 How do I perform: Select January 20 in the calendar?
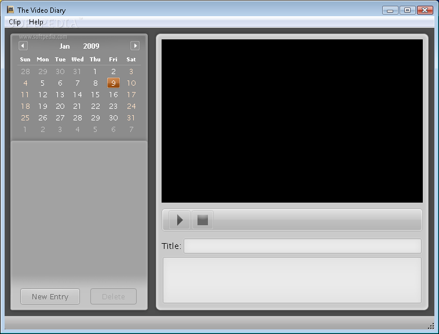tap(60, 107)
